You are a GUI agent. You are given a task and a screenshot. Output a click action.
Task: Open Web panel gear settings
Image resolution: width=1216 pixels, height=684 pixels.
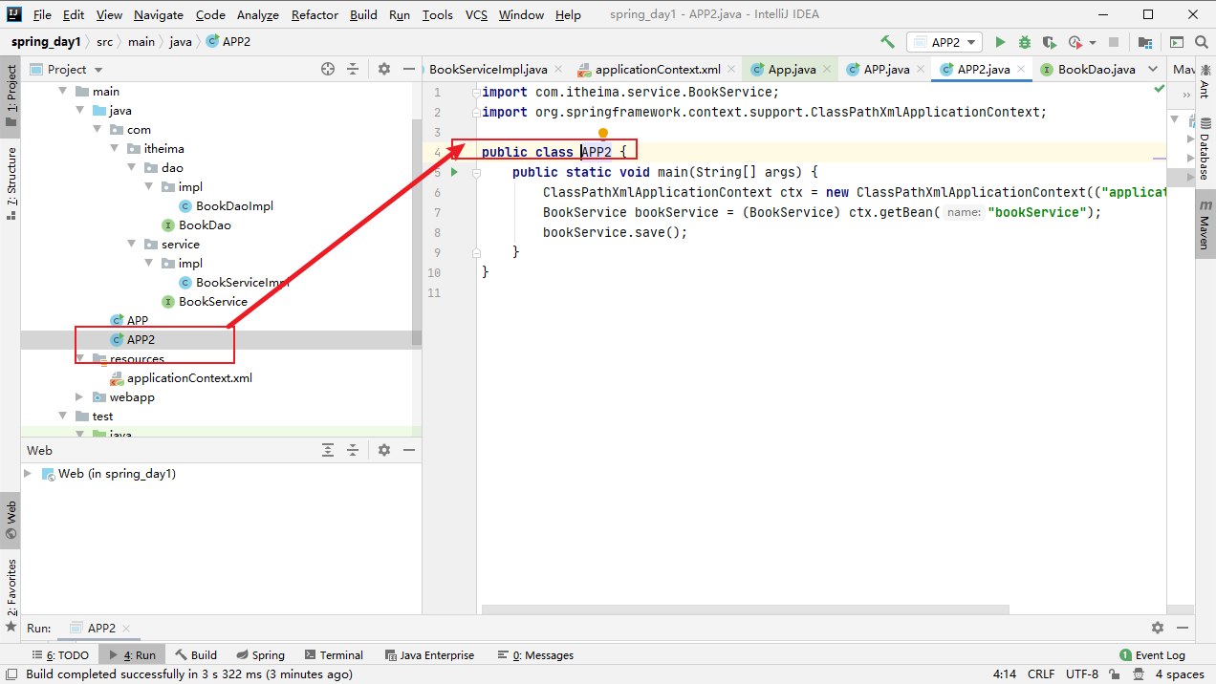coord(384,450)
